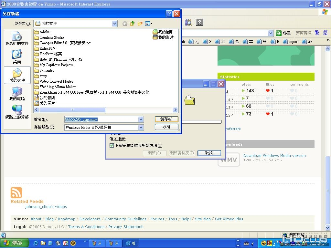The image size is (331, 248).
Task: Click file list horizontal scrollbar left arrow
Action: [x=37, y=110]
